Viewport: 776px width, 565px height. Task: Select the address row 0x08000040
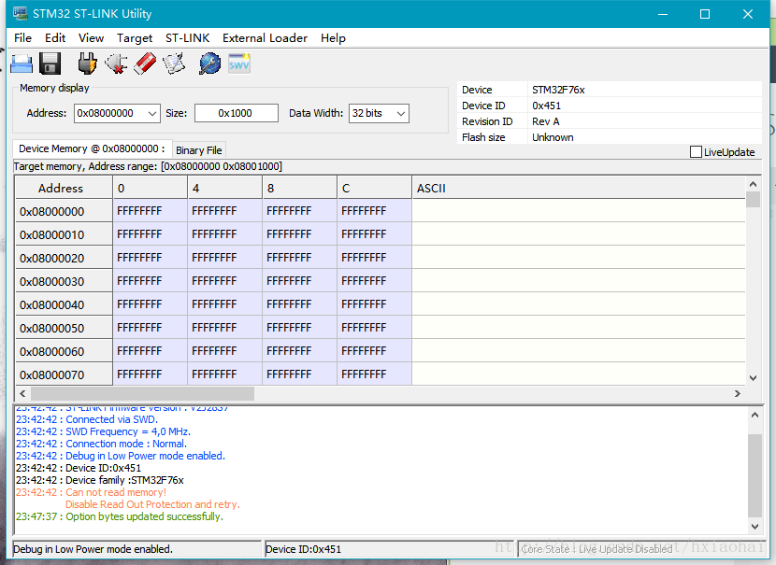click(64, 304)
